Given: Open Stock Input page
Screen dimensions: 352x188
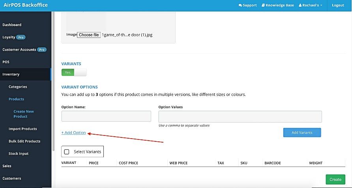Looking at the screenshot, I should pyautogui.click(x=19, y=154).
